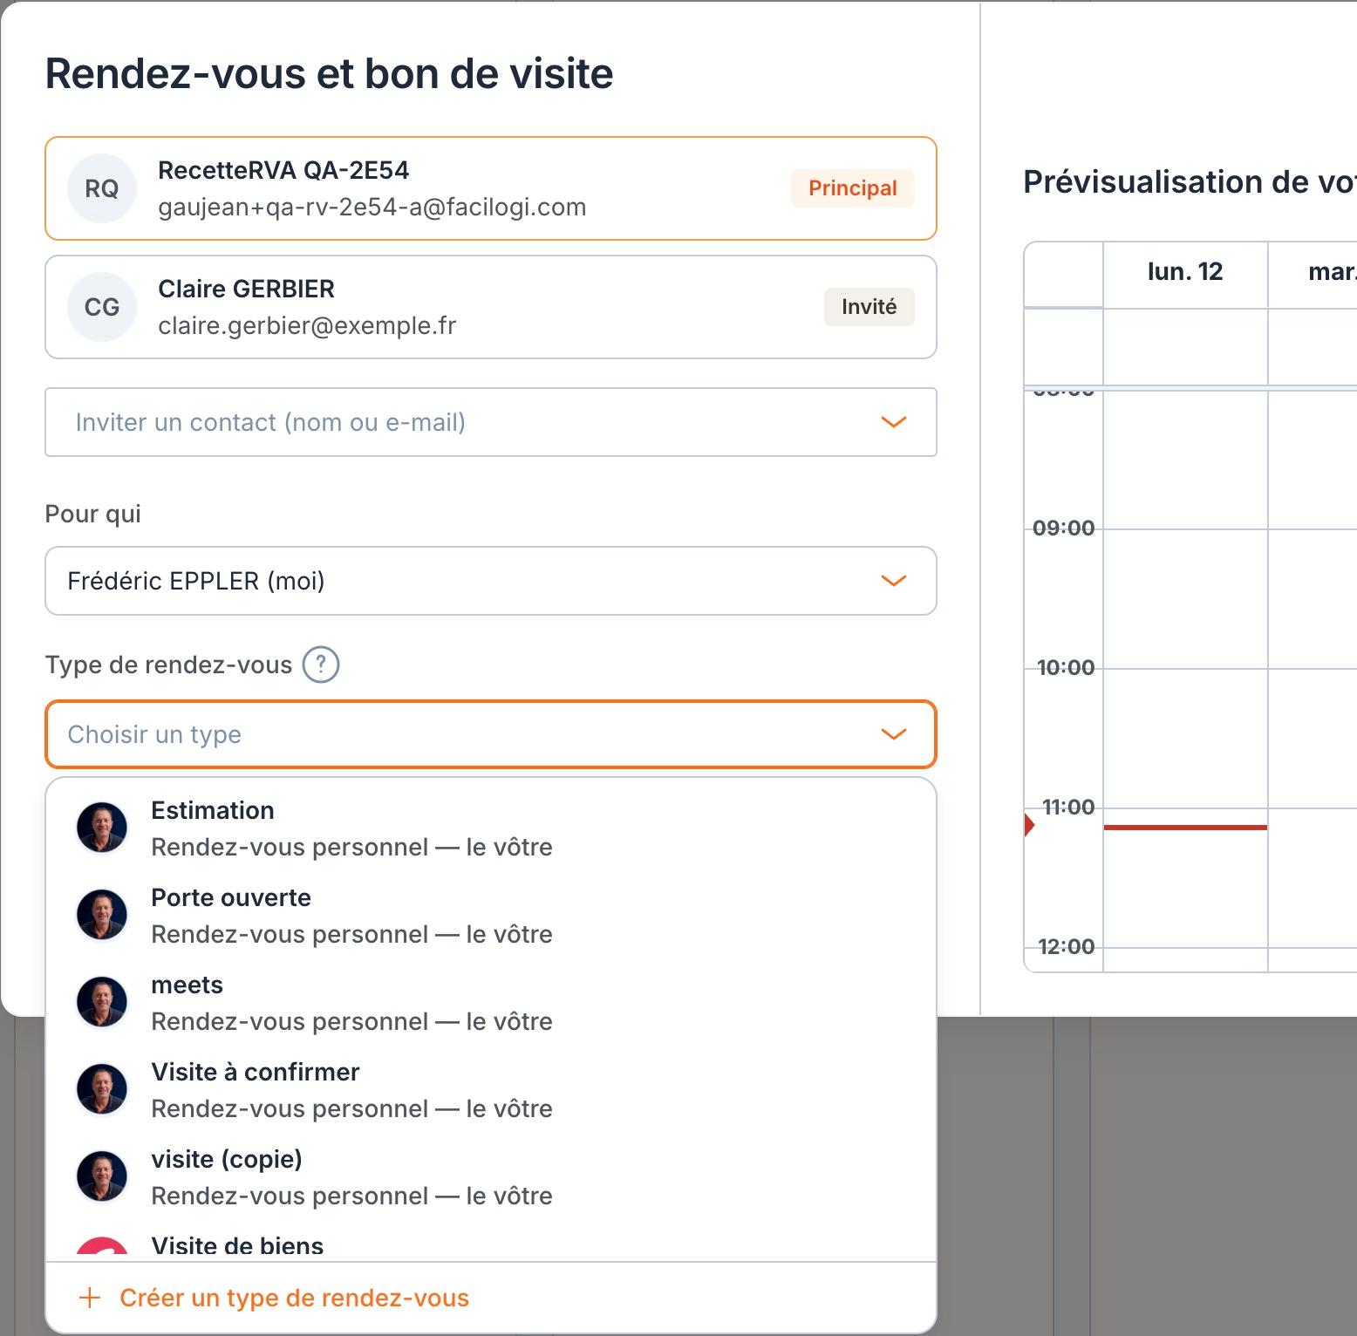Focus the Inviter un contact field
The image size is (1357, 1336).
click(490, 422)
